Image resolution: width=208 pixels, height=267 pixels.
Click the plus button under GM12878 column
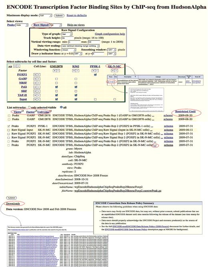pos(54,70)
